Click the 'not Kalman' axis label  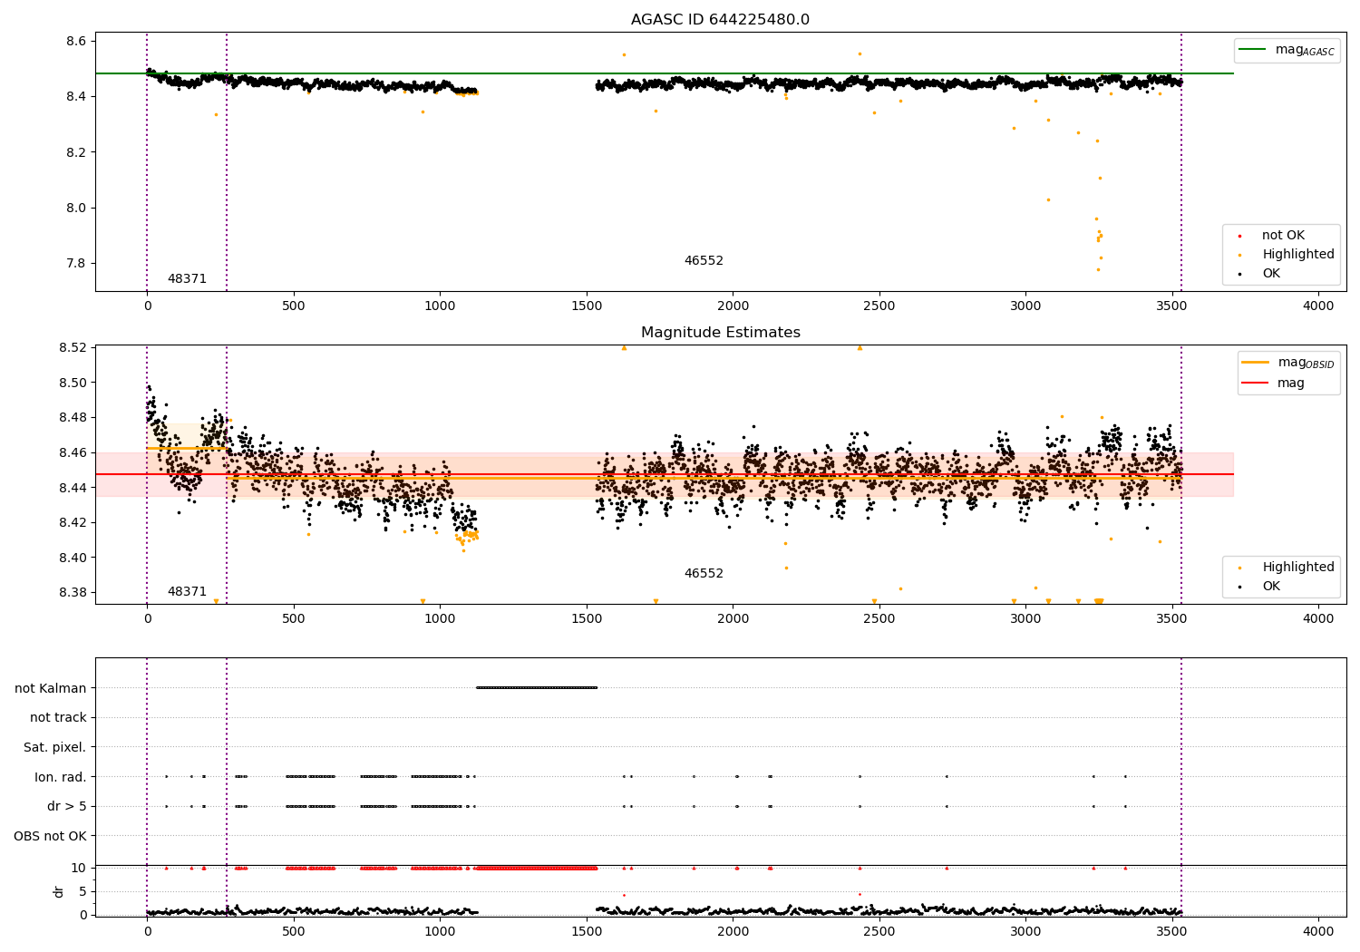click(51, 688)
